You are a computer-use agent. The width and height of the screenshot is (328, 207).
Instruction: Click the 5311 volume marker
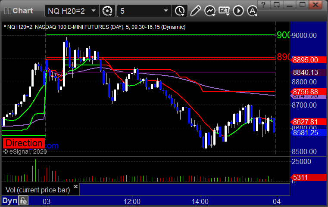[308, 178]
